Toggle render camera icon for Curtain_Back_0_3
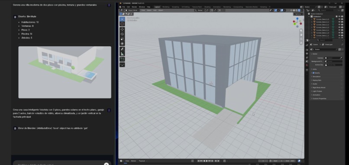The image size is (349, 165). pos(342,27)
